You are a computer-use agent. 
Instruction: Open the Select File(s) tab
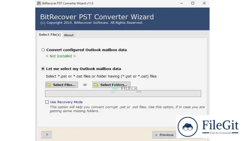[50, 35]
